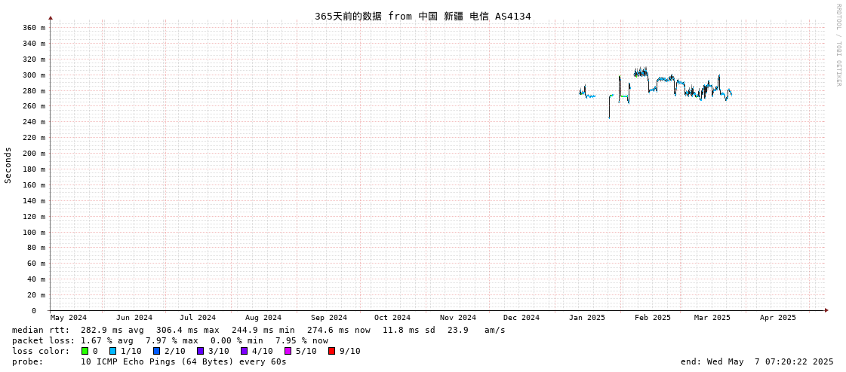846x372 pixels.
Task: Click the '7.95 % now' packet loss value
Action: coord(301,340)
